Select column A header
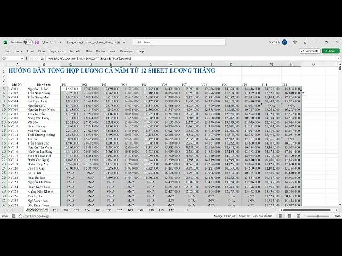Image resolution: width=342 pixels, height=256 pixels. point(17,65)
